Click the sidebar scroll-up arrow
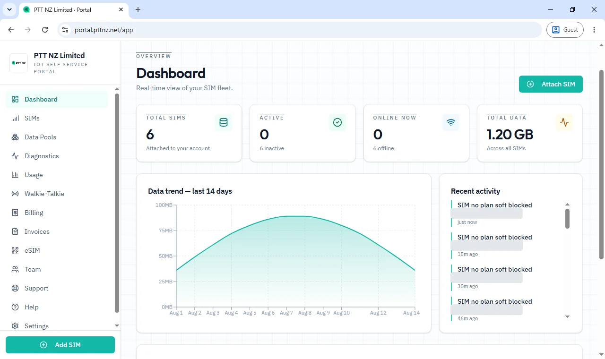 point(117,90)
